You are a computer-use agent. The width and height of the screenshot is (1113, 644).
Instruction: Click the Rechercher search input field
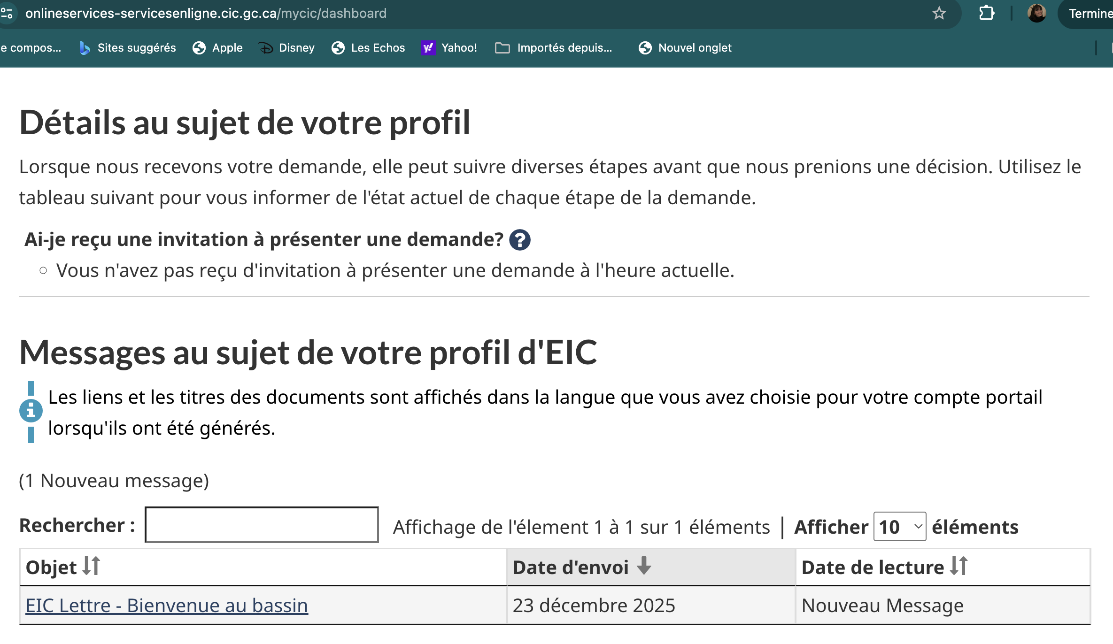pyautogui.click(x=262, y=525)
